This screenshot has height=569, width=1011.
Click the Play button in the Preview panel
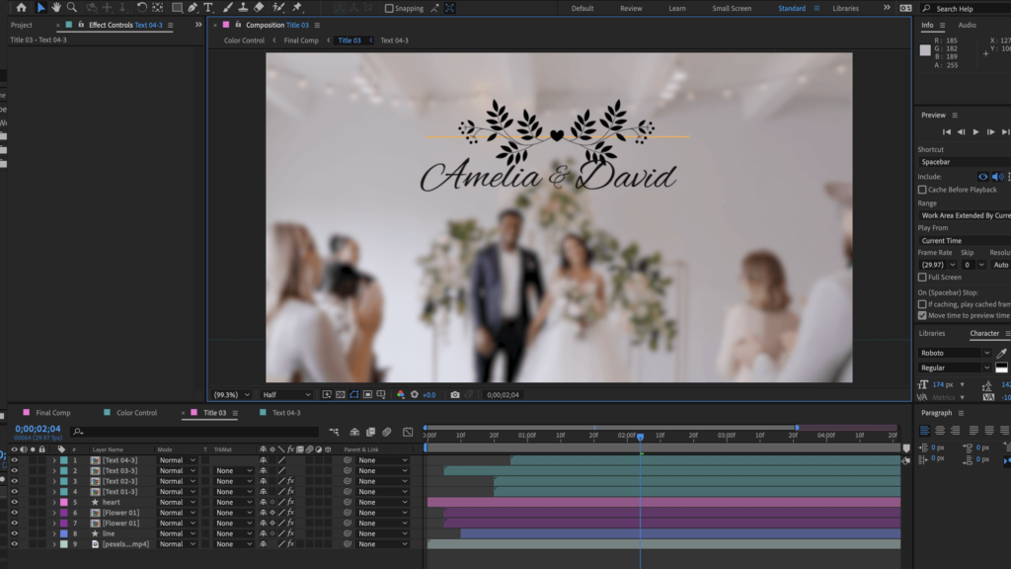click(975, 129)
